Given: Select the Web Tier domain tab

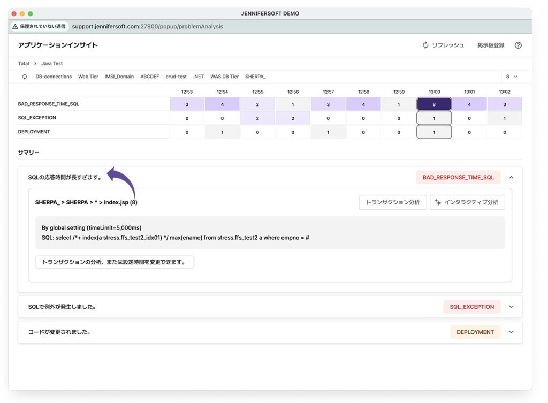Looking at the screenshot, I should click(x=88, y=77).
